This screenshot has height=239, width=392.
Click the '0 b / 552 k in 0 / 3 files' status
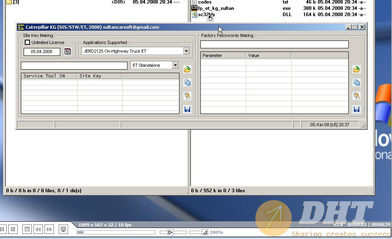click(x=218, y=191)
